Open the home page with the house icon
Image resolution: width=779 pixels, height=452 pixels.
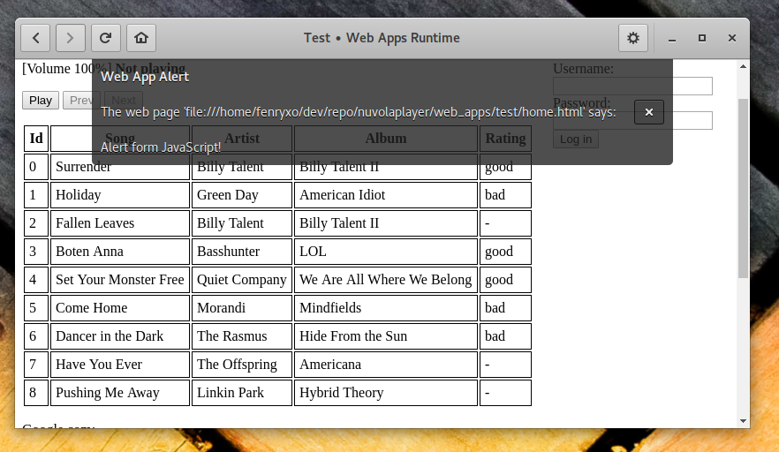pos(141,38)
